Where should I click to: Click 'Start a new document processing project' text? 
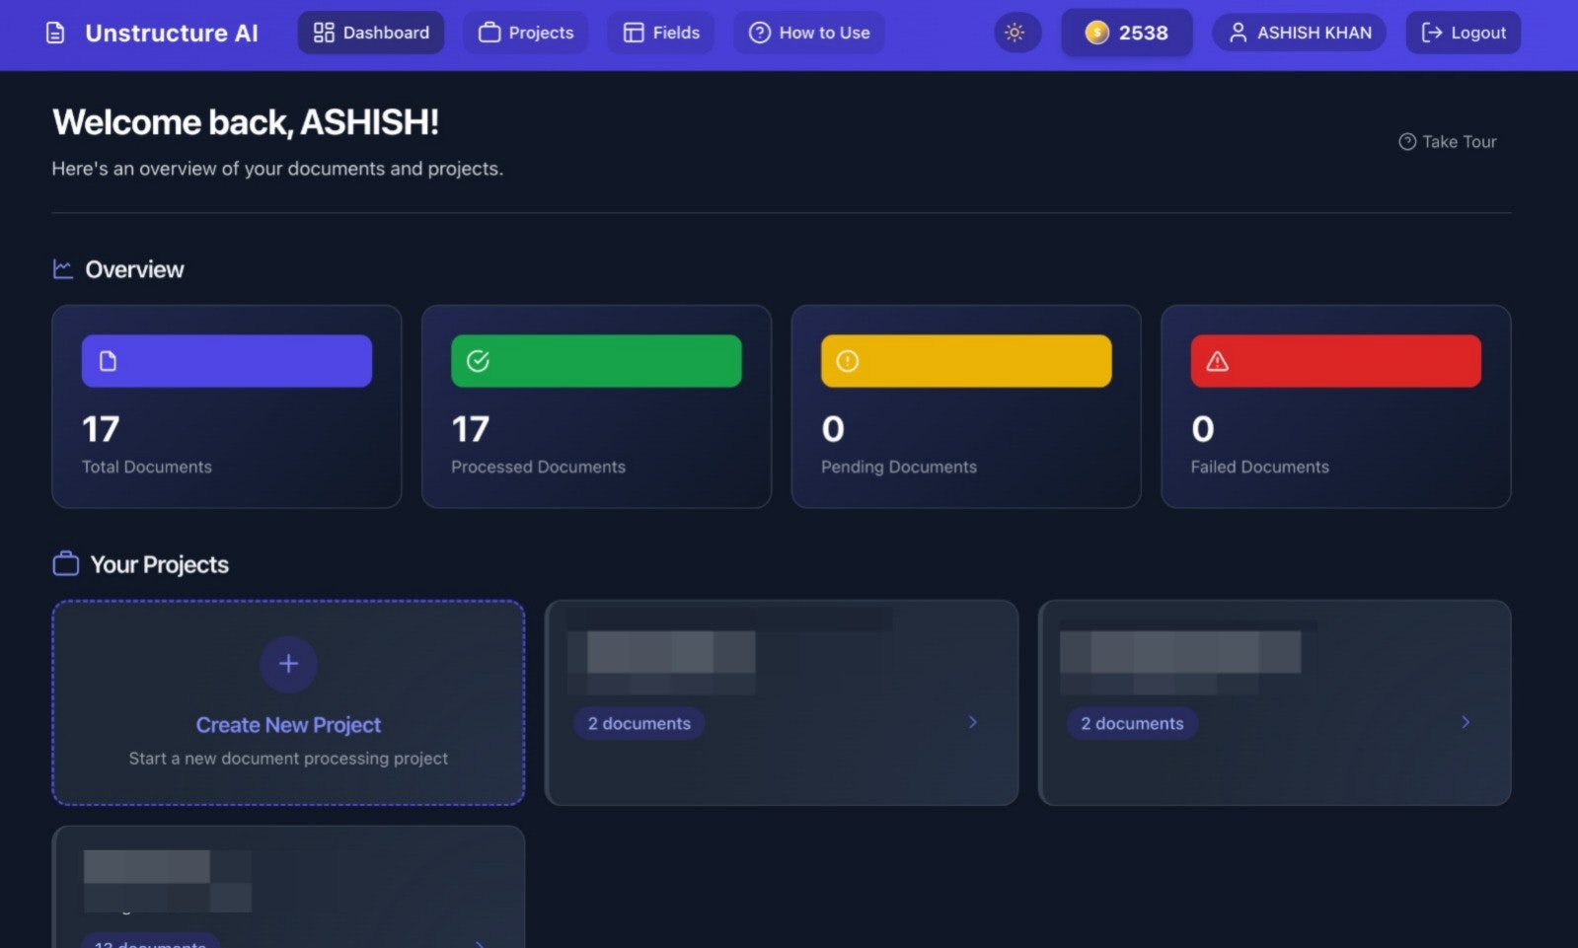click(288, 759)
